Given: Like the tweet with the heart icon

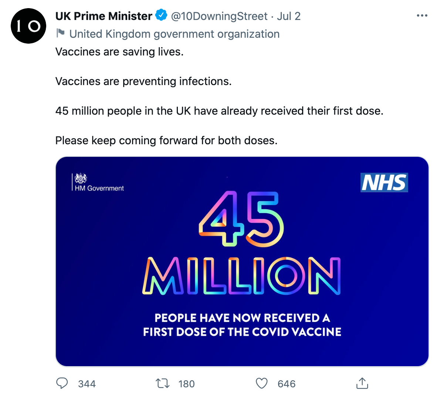Looking at the screenshot, I should (x=262, y=383).
